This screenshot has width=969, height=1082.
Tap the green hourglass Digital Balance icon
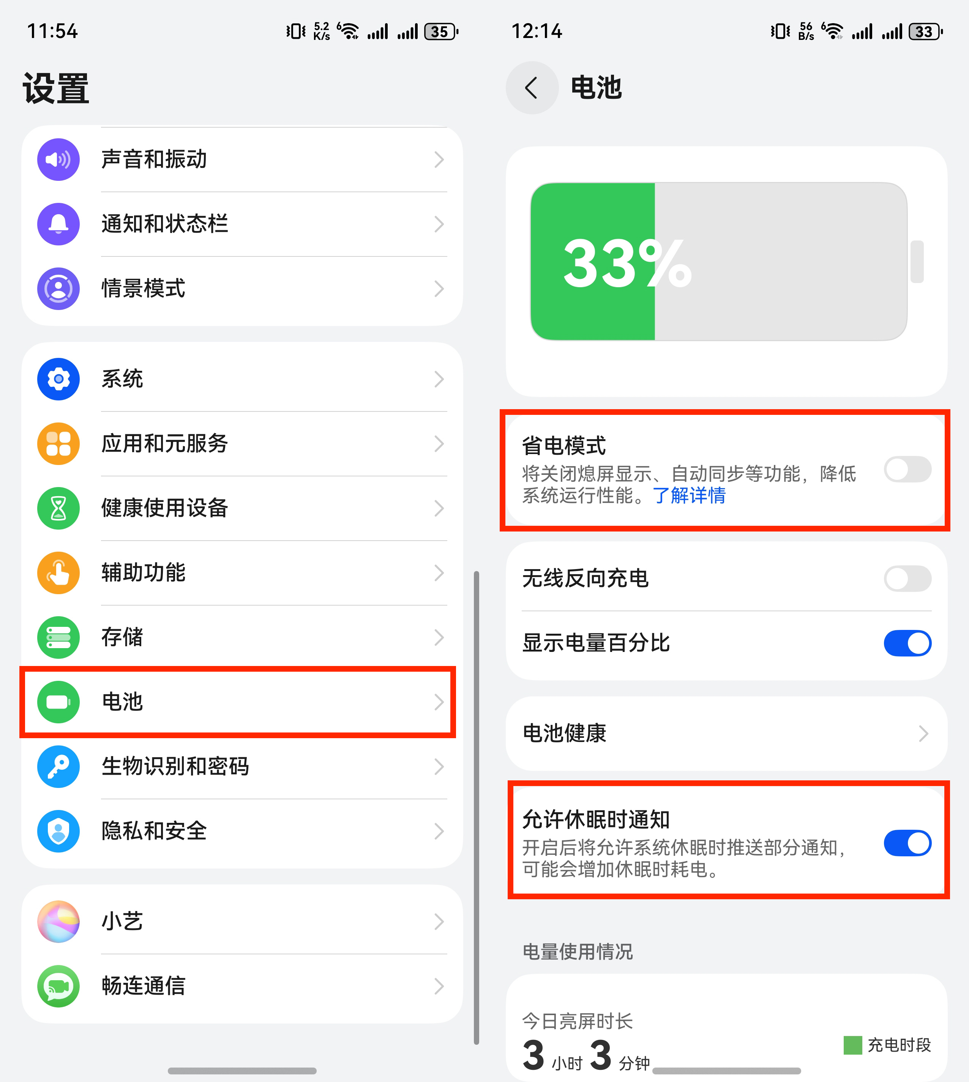(58, 508)
